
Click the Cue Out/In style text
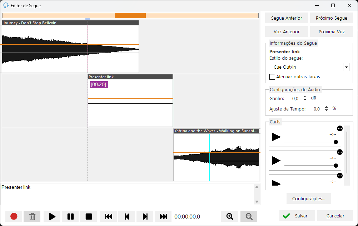tap(285, 67)
